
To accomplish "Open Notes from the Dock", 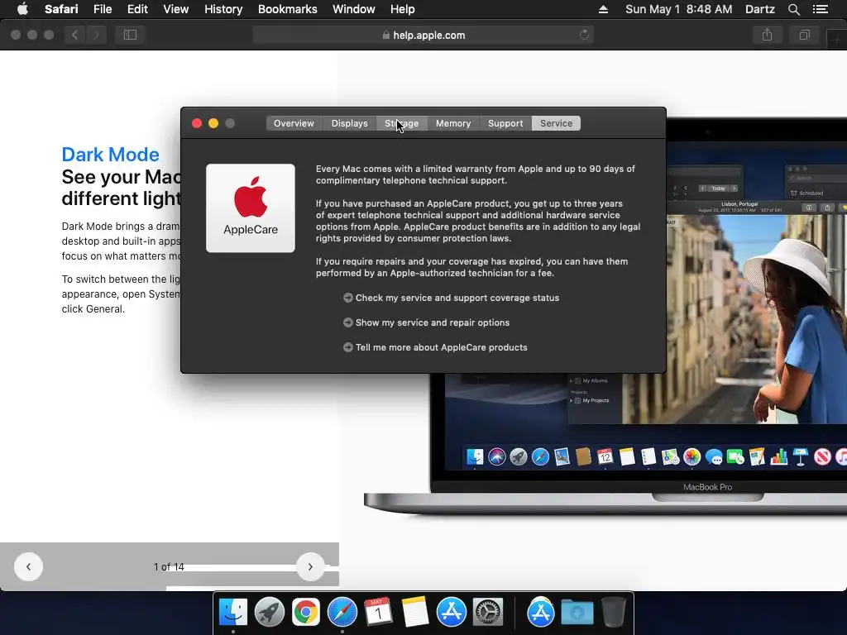I will click(415, 613).
